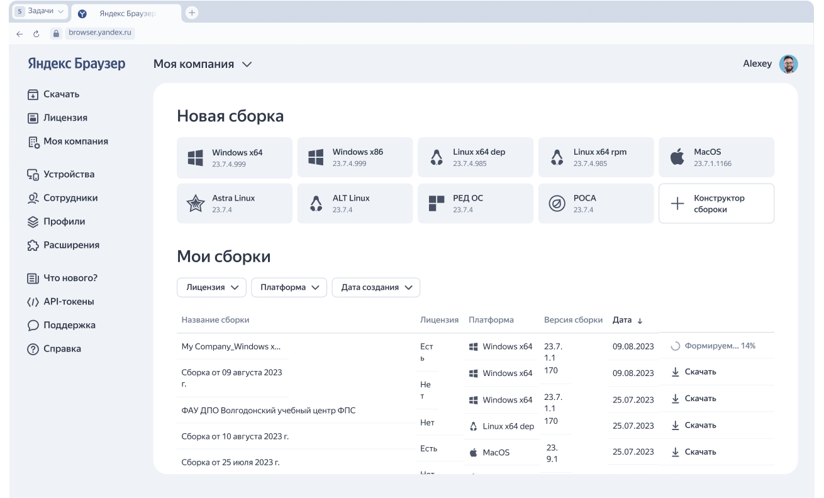Click the Профили layers icon
The width and height of the screenshot is (824, 498).
pyautogui.click(x=33, y=221)
